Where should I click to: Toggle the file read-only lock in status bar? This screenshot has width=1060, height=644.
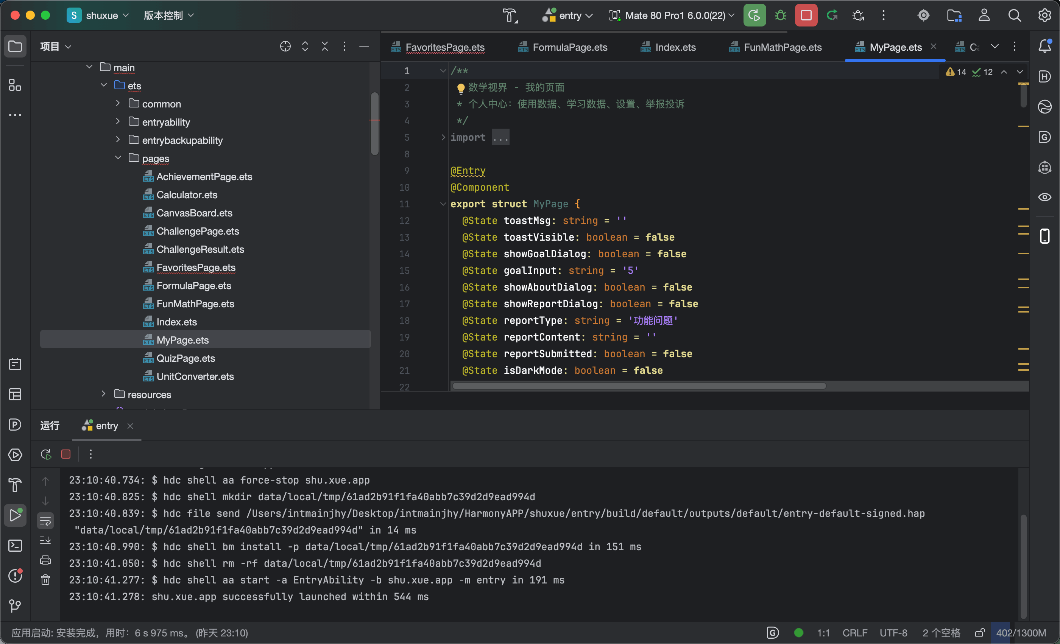click(x=980, y=633)
